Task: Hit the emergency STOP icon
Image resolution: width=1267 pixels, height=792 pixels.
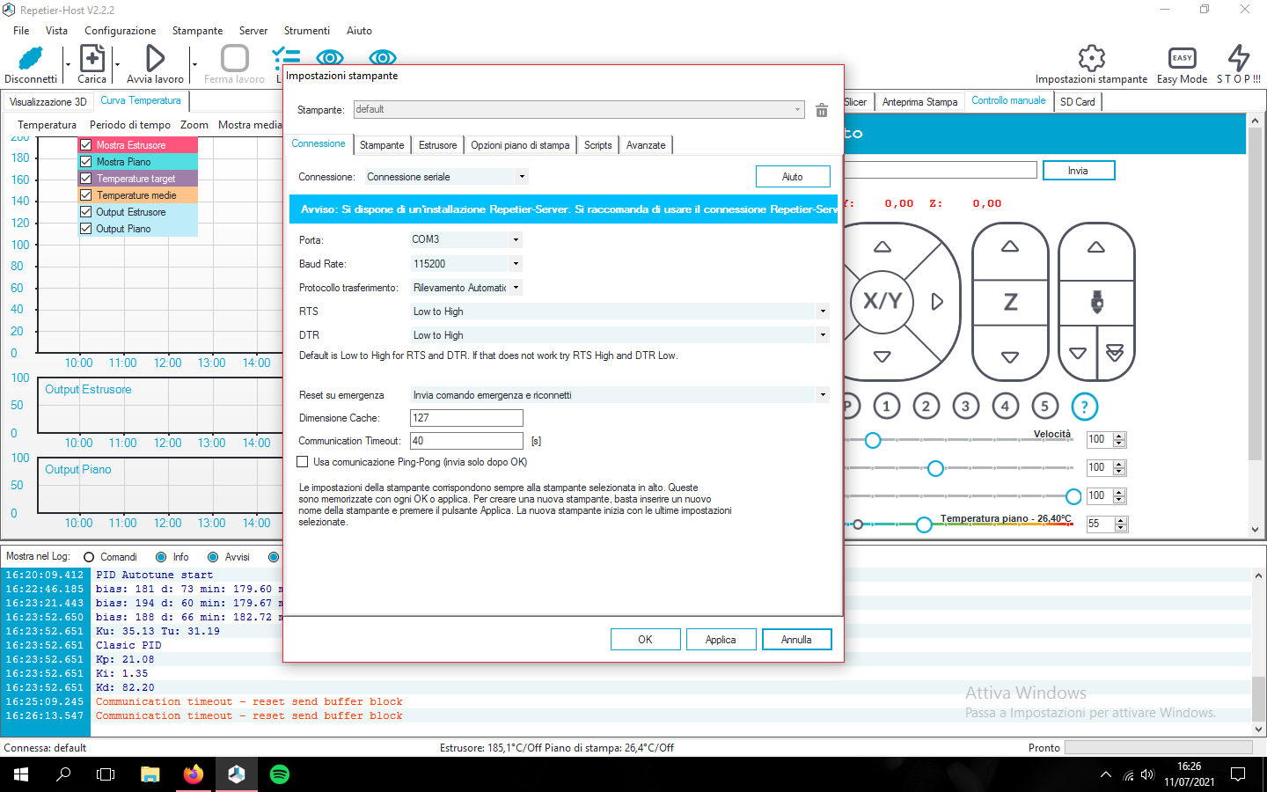Action: tap(1239, 58)
